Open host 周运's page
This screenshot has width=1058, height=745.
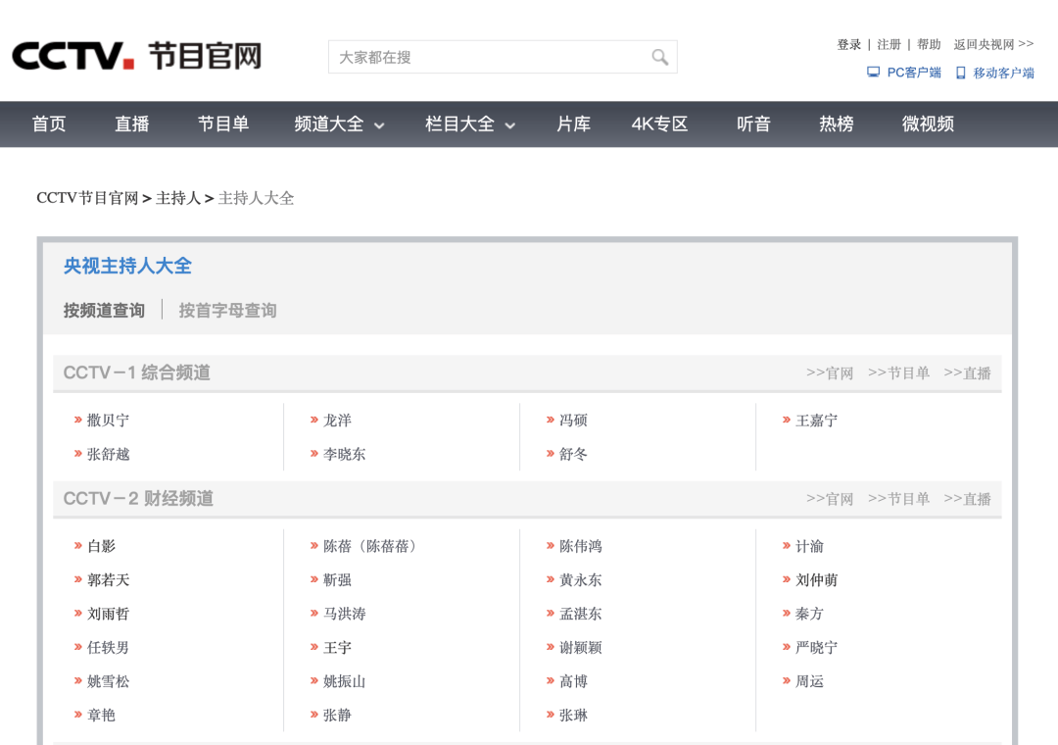809,681
